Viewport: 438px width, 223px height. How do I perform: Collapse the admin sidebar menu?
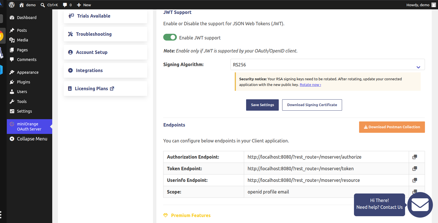(x=30, y=139)
